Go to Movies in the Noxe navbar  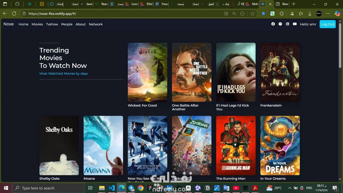(37, 24)
